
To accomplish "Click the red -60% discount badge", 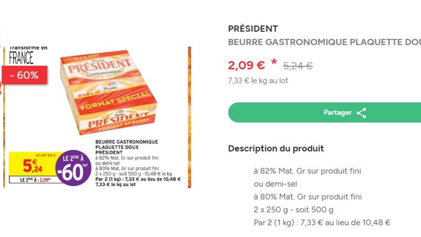I will (24, 75).
